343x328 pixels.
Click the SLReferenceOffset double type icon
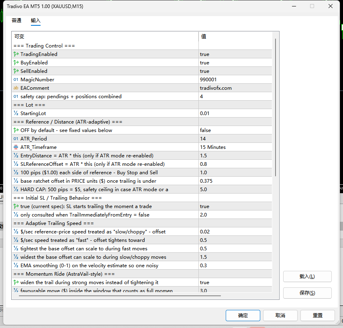click(x=16, y=164)
